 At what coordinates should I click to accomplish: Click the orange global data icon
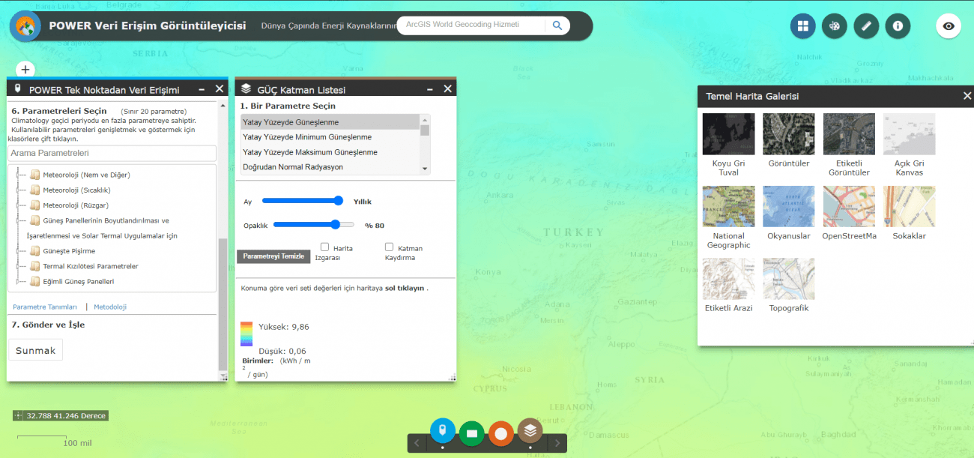tap(501, 433)
